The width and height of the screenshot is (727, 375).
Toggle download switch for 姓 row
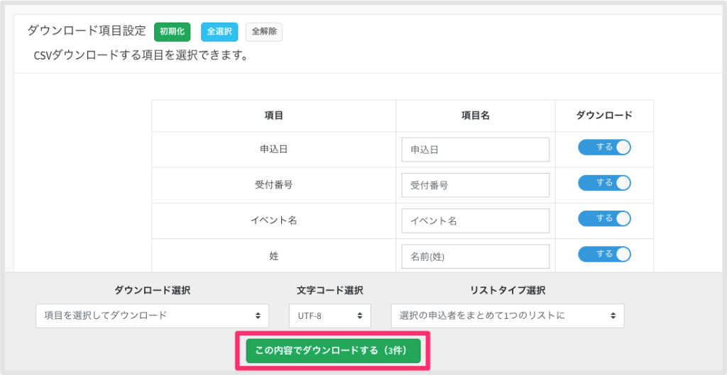(604, 254)
